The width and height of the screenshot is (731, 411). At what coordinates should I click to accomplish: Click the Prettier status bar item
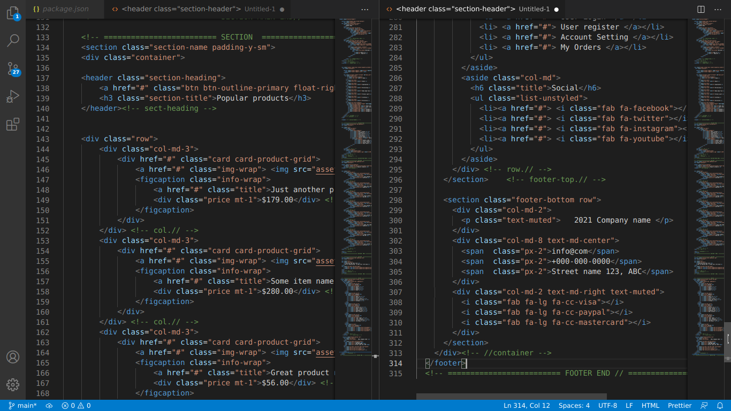pyautogui.click(x=680, y=406)
